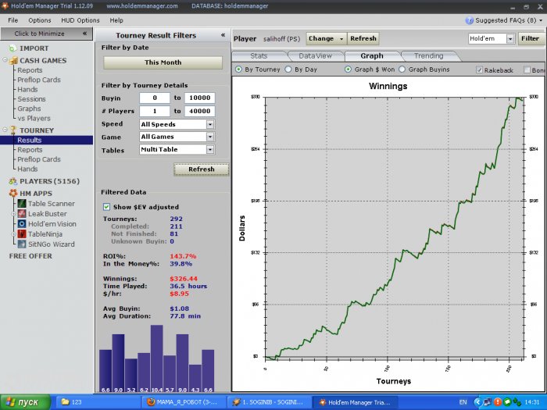Click the Import icon in the sidebar
This screenshot has height=410, width=547.
click(x=12, y=48)
